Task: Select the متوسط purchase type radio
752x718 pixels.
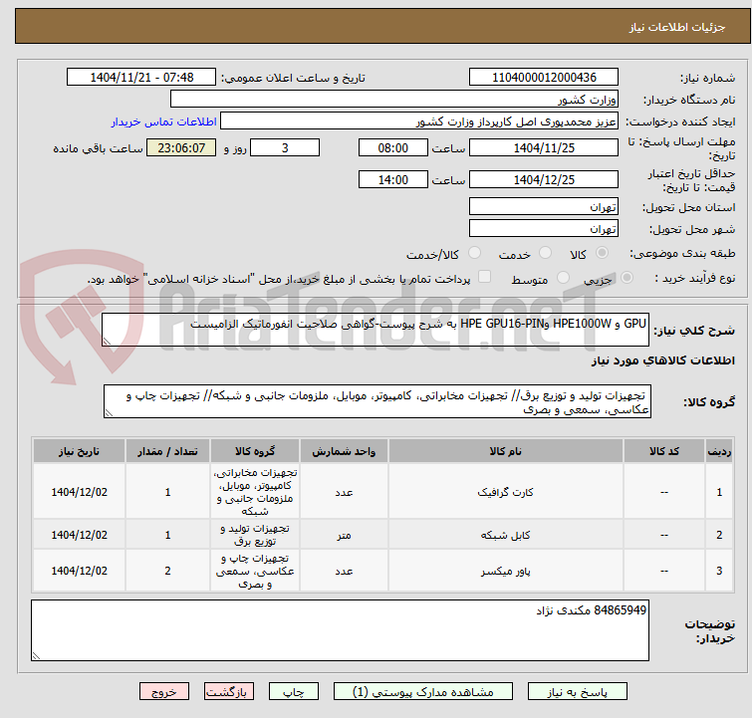Action: (x=563, y=277)
